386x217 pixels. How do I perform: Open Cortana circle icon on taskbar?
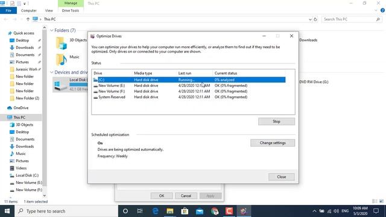125,211
